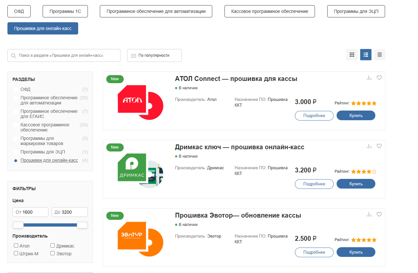418x273 pixels.
Task: Select ОФД section in sidebar
Action: pyautogui.click(x=26, y=89)
